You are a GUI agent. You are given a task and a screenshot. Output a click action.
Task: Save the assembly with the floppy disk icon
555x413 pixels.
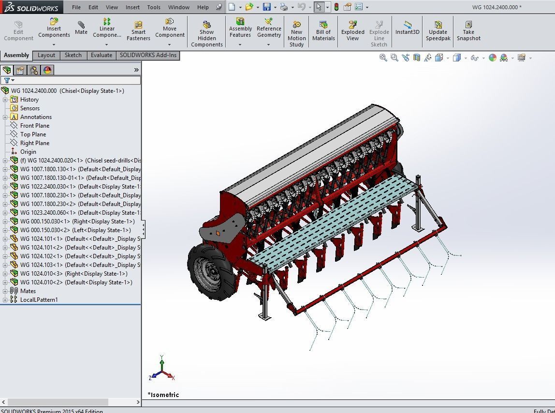266,7
